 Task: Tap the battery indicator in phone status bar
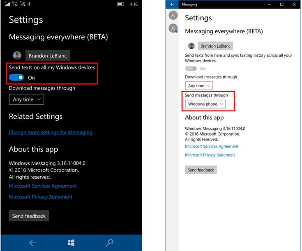tap(120, 4)
